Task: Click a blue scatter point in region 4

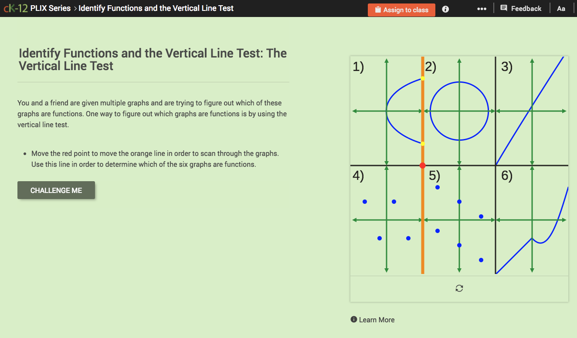Action: pyautogui.click(x=365, y=201)
